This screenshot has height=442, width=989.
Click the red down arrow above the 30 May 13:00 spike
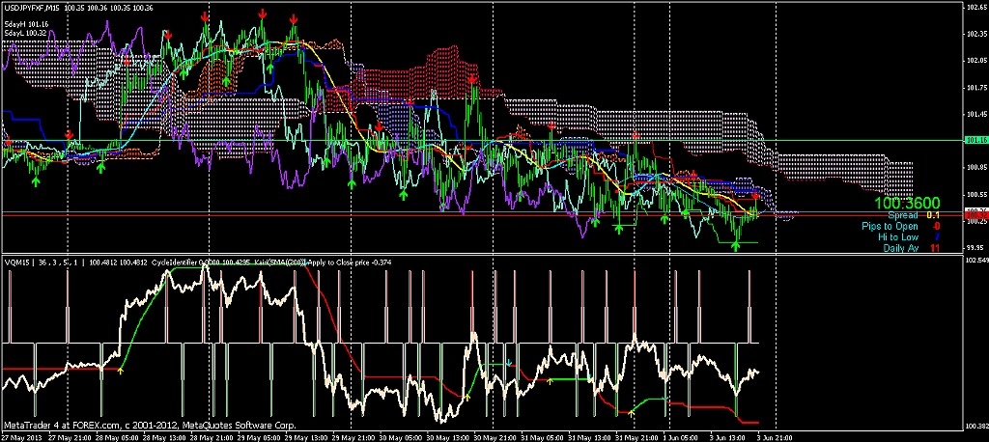(x=471, y=78)
